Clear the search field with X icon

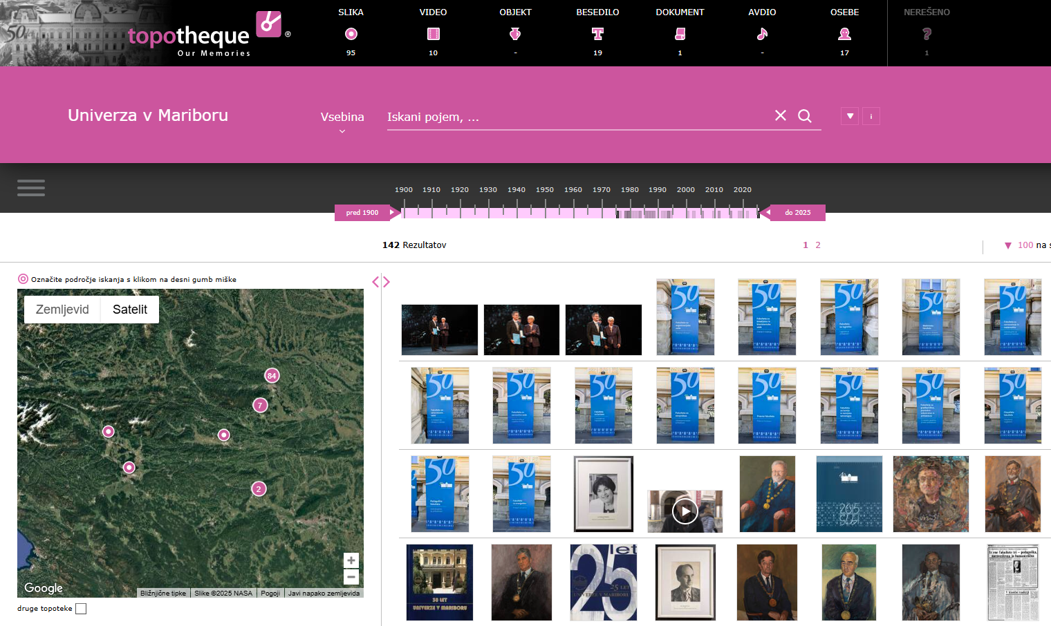(x=781, y=116)
